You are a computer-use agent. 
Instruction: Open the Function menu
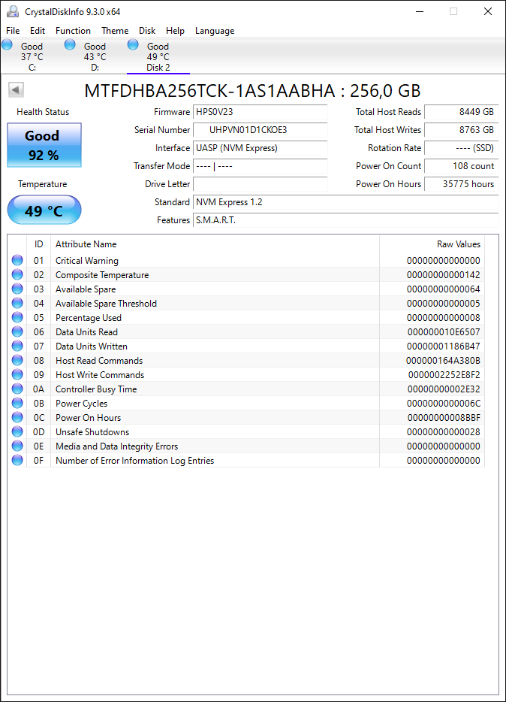[74, 31]
